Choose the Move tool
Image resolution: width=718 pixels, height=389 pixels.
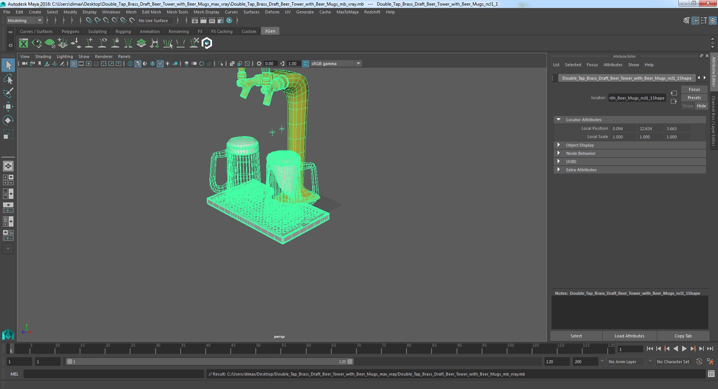[x=8, y=107]
